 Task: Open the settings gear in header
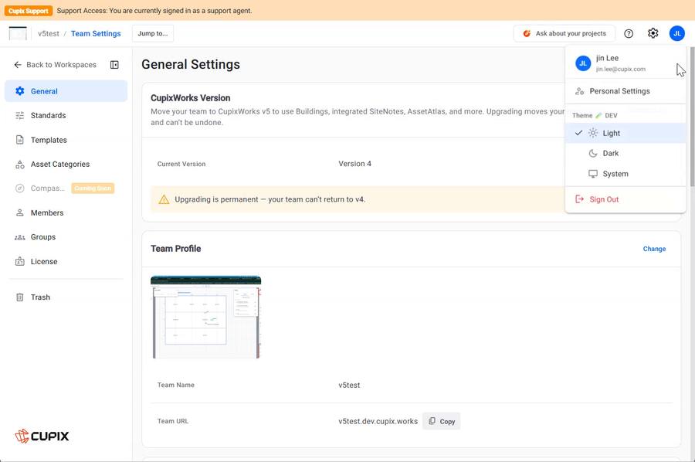(x=653, y=33)
